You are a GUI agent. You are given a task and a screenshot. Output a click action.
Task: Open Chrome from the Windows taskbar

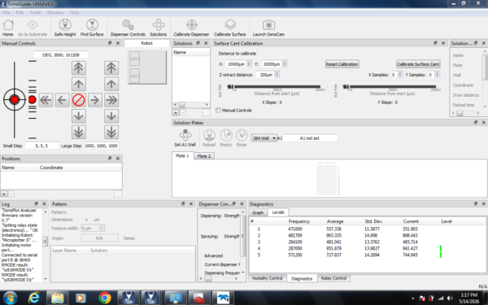(105, 298)
